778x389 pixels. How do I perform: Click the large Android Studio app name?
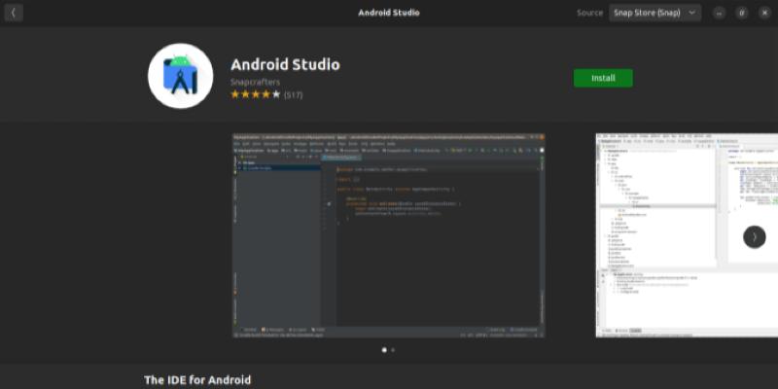(x=285, y=64)
